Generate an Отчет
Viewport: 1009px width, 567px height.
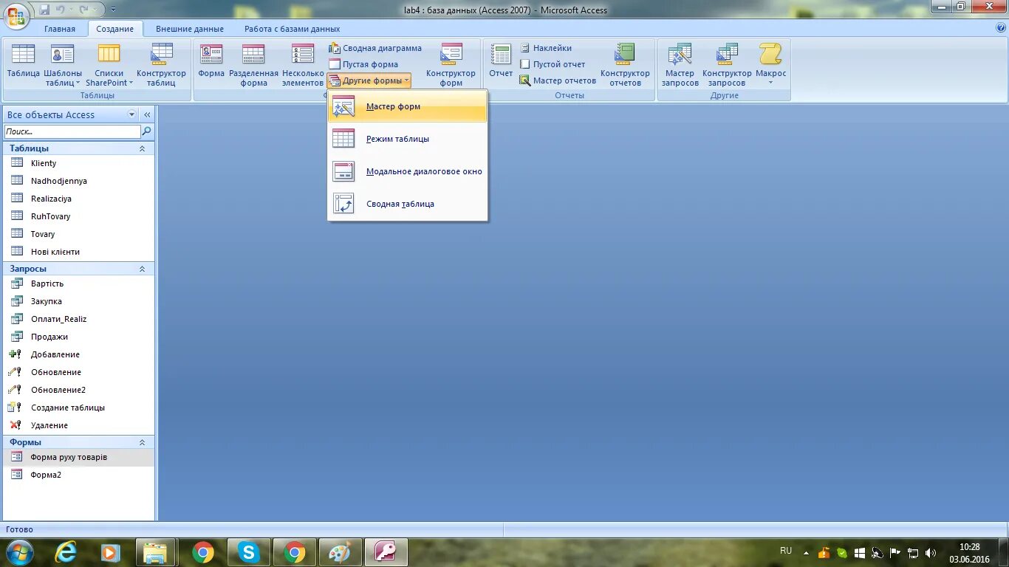click(x=501, y=65)
